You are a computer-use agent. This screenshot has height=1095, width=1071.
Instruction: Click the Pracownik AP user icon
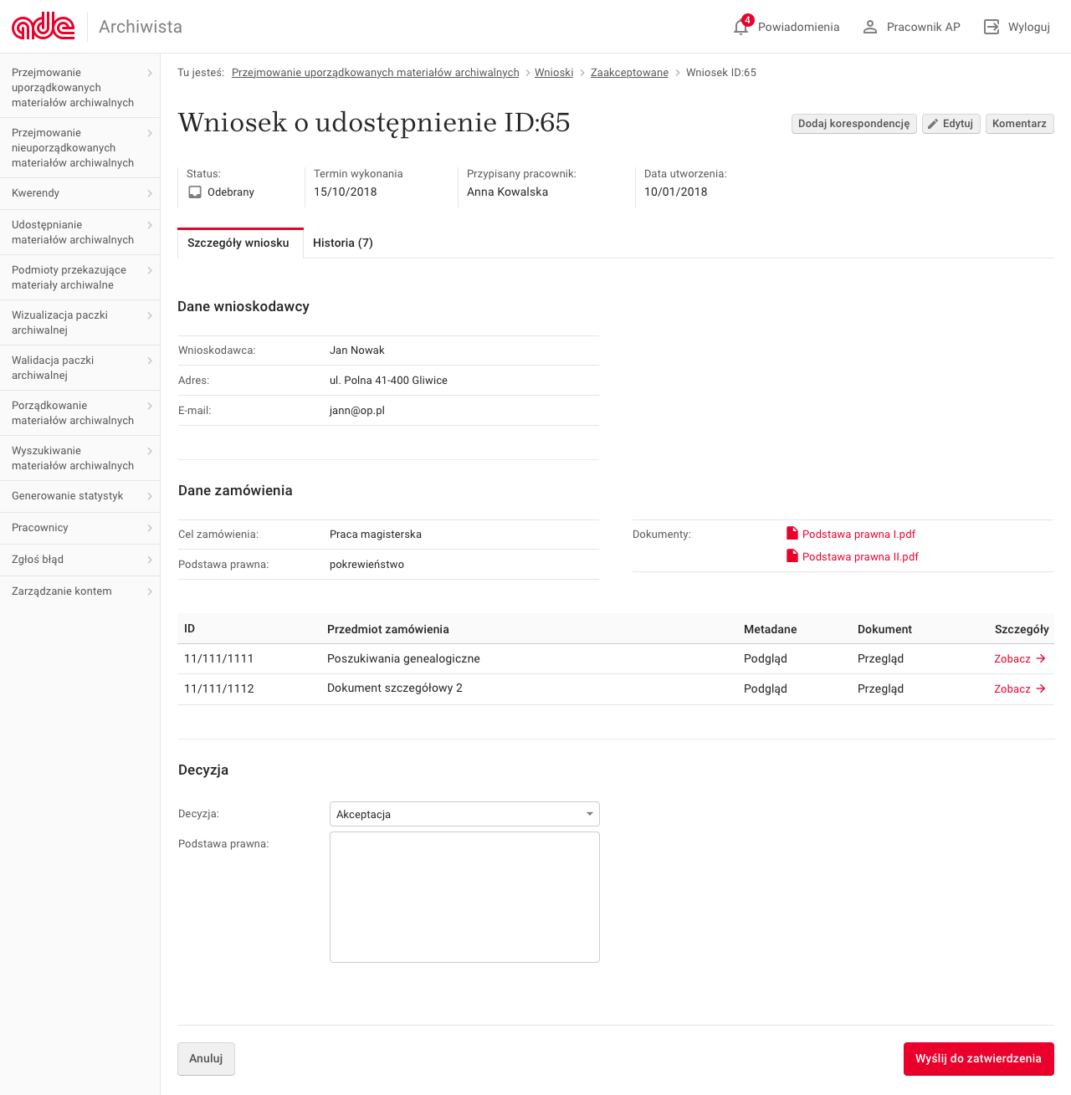pos(870,27)
